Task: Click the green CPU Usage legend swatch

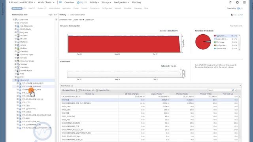Action: (x=215, y=42)
